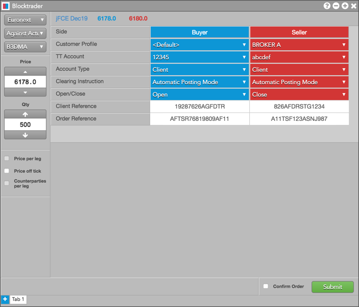Click the Price field showing 6178.0
This screenshot has width=359, height=307.
tap(25, 82)
